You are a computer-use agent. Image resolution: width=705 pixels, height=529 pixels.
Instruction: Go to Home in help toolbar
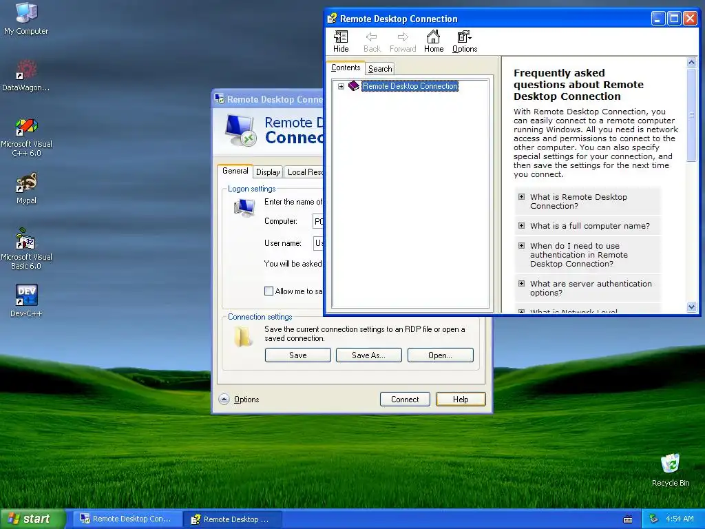pos(434,41)
